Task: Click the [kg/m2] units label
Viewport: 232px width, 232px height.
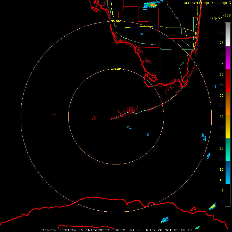Action: tap(217, 18)
